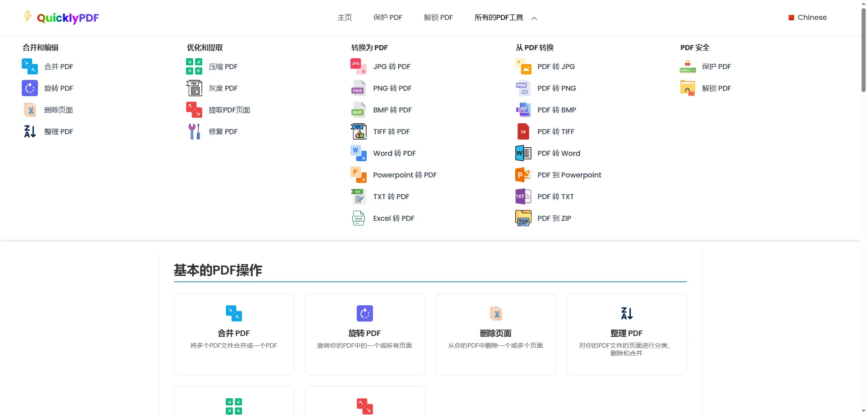867x415 pixels.
Task: Click the PDF 转 JPG icon
Action: tap(523, 66)
